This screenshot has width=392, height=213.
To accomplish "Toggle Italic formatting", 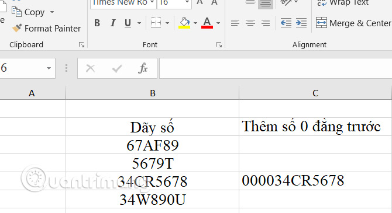I will click(113, 23).
